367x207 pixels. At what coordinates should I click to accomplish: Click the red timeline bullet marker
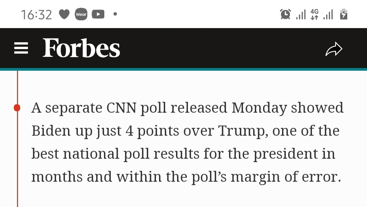click(x=17, y=108)
